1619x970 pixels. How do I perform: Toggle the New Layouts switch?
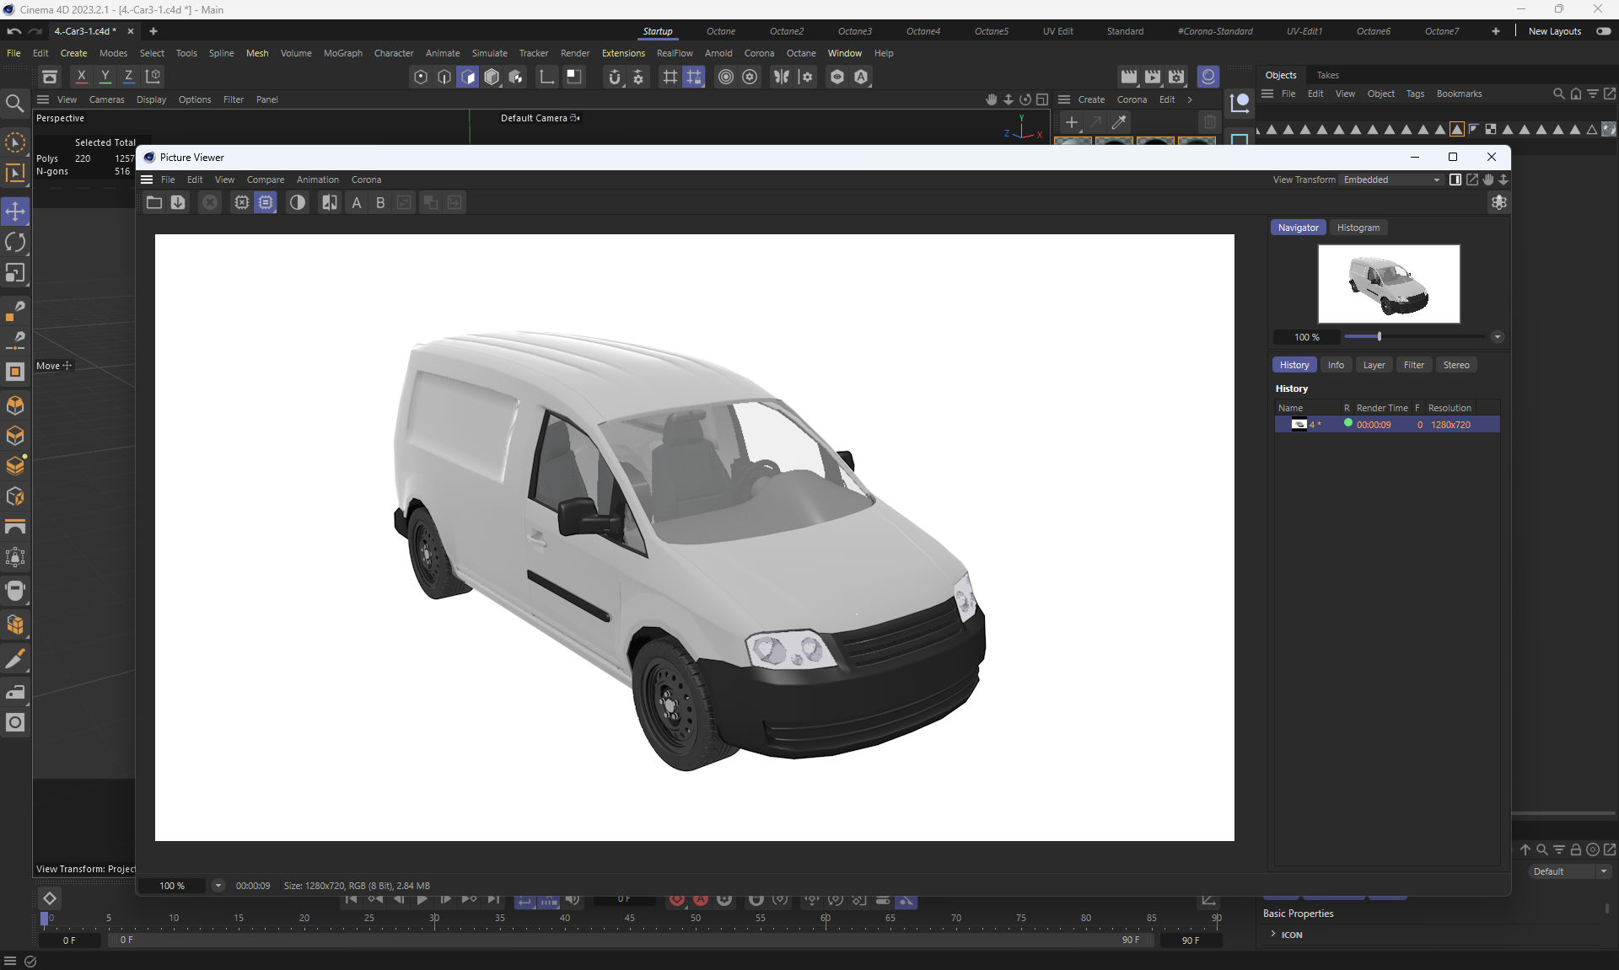[1603, 31]
